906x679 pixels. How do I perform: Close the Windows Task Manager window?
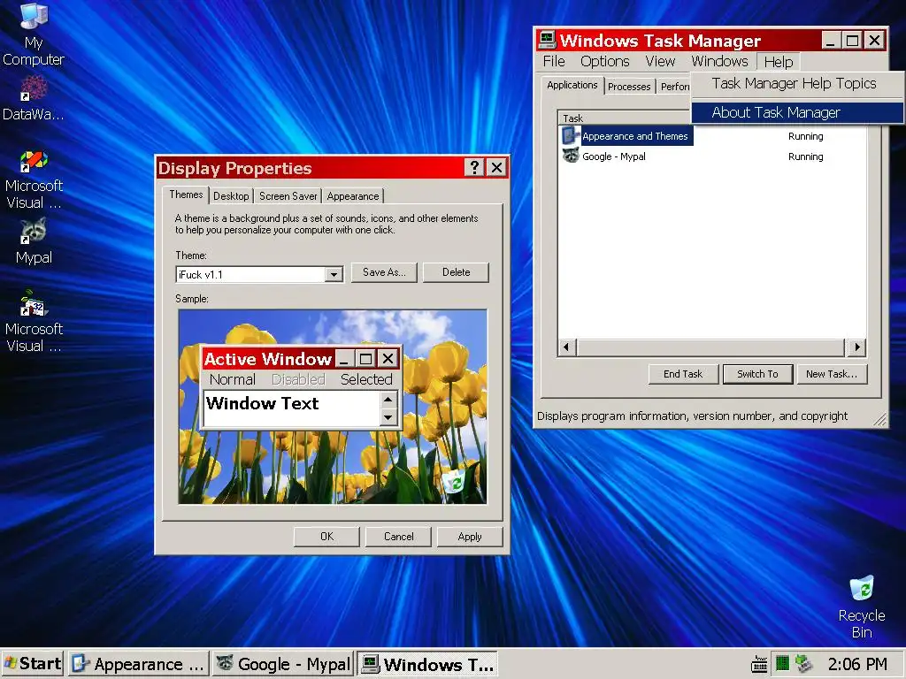(875, 41)
